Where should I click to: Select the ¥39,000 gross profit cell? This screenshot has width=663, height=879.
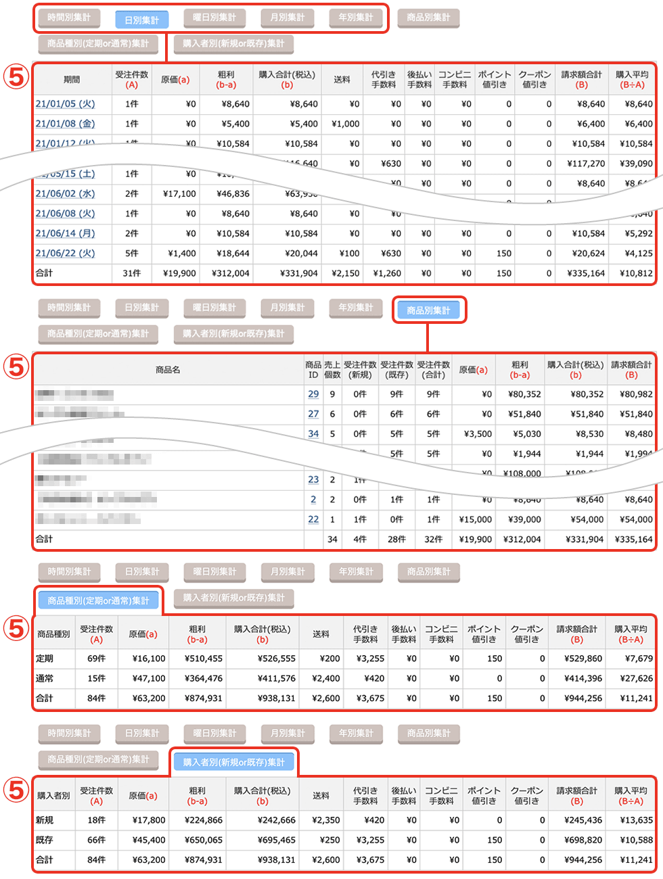coord(519,519)
